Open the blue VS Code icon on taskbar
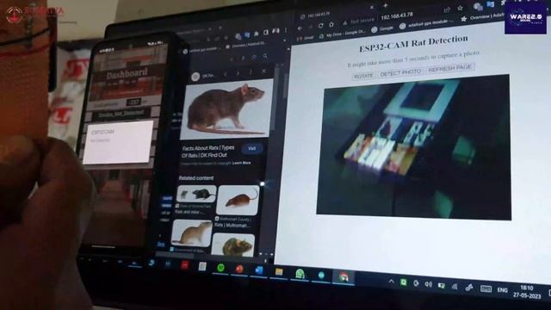Viewport: 551px width, 310px height. click(x=259, y=270)
